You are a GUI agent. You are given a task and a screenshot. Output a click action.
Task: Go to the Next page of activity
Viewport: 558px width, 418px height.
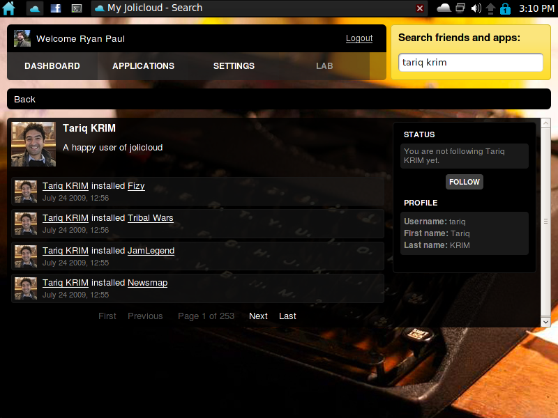click(258, 316)
